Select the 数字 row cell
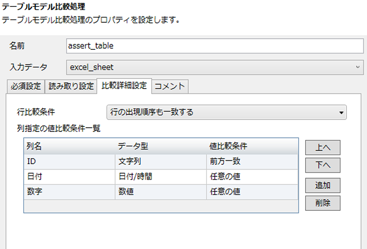This screenshot has height=249, width=367. (x=69, y=192)
